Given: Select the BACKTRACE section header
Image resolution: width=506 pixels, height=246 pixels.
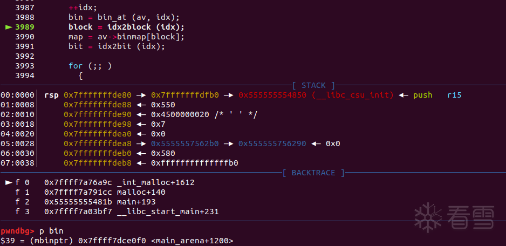Looking at the screenshot, I should 313,173.
